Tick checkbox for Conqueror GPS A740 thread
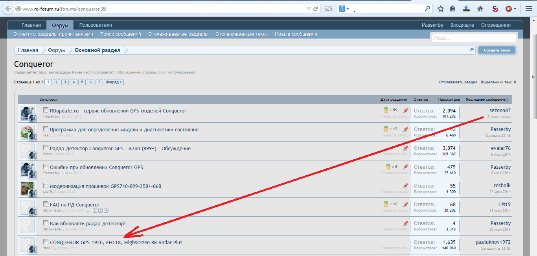 [46, 148]
